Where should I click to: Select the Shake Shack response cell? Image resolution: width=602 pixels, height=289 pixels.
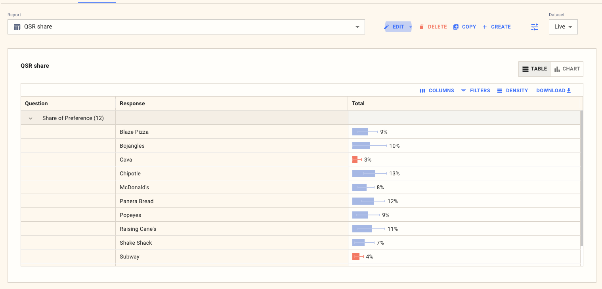pyautogui.click(x=232, y=243)
